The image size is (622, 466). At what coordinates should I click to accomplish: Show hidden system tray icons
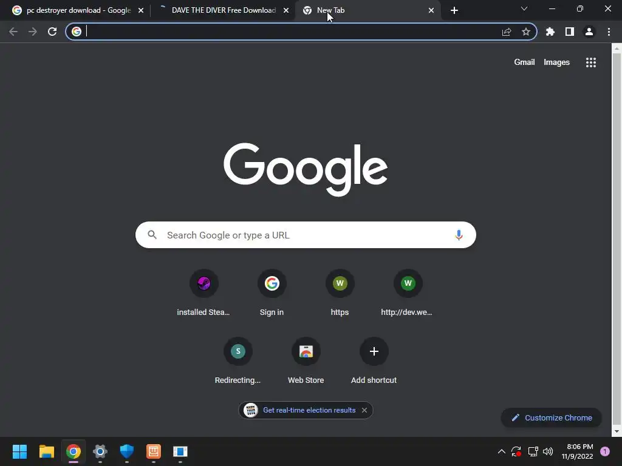click(501, 451)
